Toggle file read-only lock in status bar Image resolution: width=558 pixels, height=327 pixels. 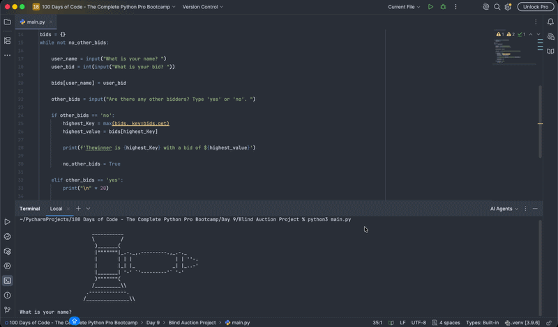coord(549,323)
